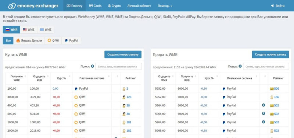This screenshot has height=138, width=294.
Task: Sort sell table by Получите RUB column
Action: coord(187,78)
